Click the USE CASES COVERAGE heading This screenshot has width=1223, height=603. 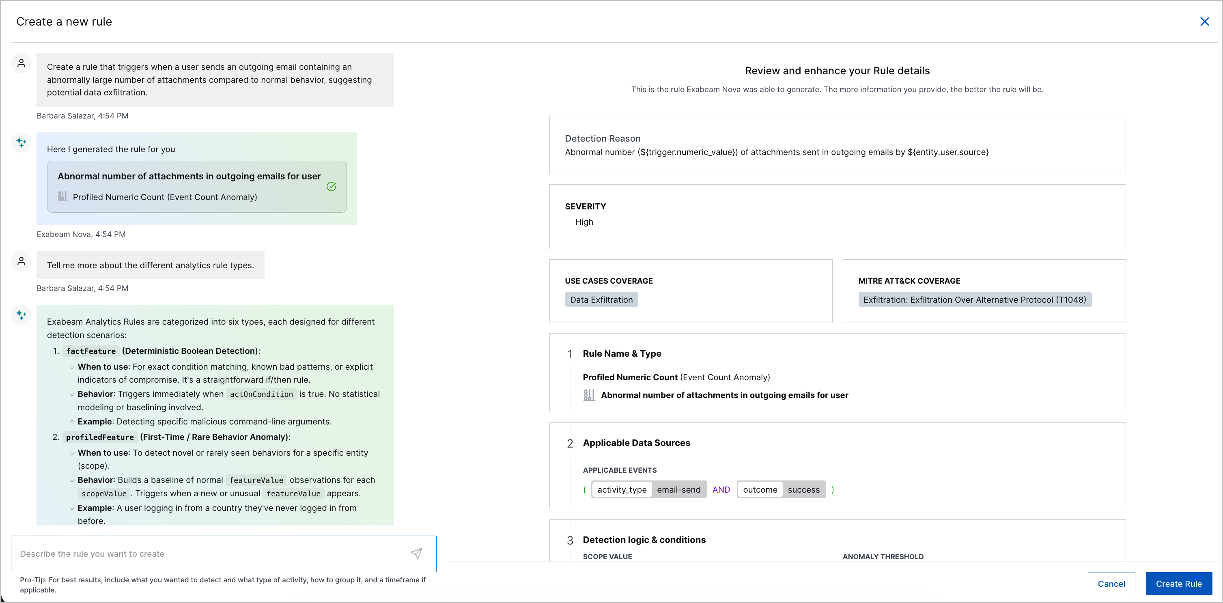tap(608, 281)
